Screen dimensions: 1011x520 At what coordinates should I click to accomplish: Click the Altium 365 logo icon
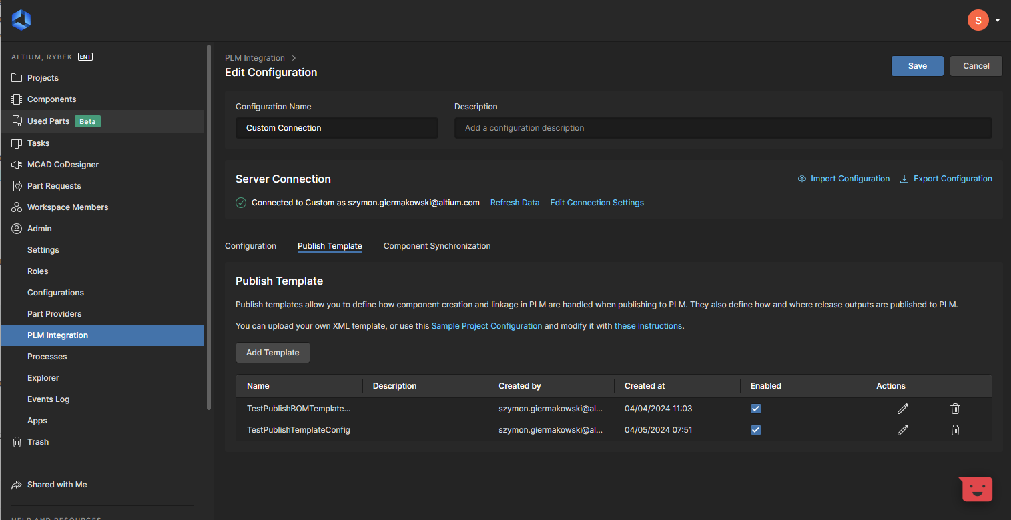pos(21,20)
